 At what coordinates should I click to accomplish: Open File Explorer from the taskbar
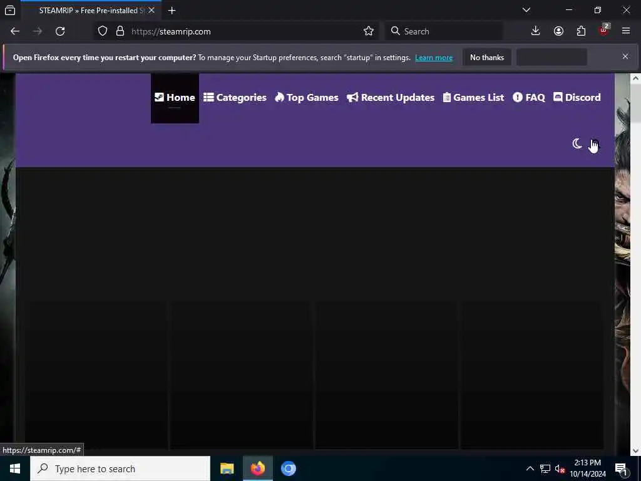coord(227,468)
